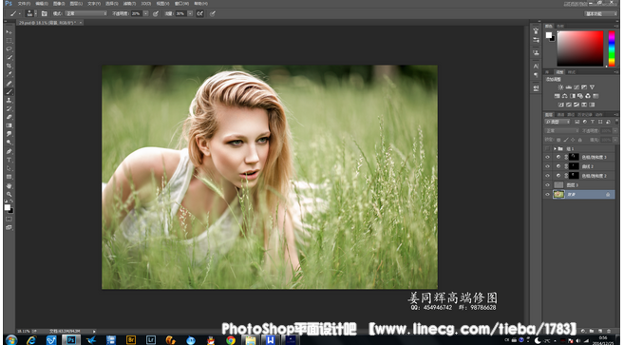The image size is (624, 345).
Task: Open the 窗口(W) menu
Action: coord(181,4)
